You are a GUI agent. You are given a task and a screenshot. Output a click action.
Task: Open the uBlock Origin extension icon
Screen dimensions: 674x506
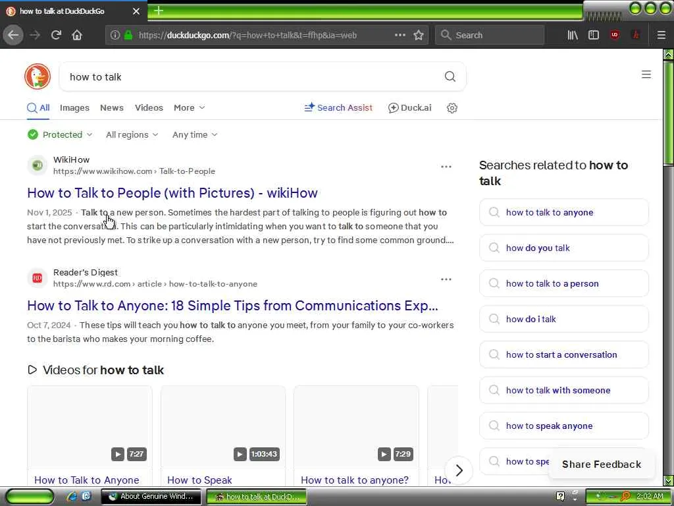(x=615, y=36)
